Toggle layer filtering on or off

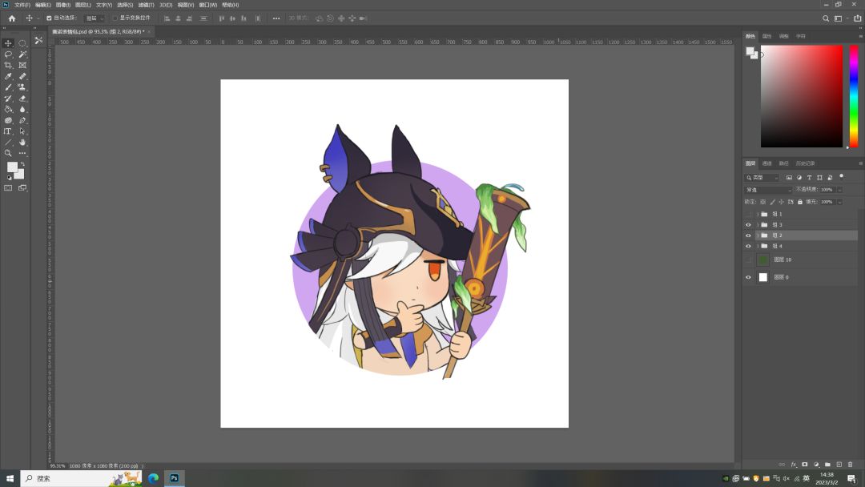click(841, 176)
